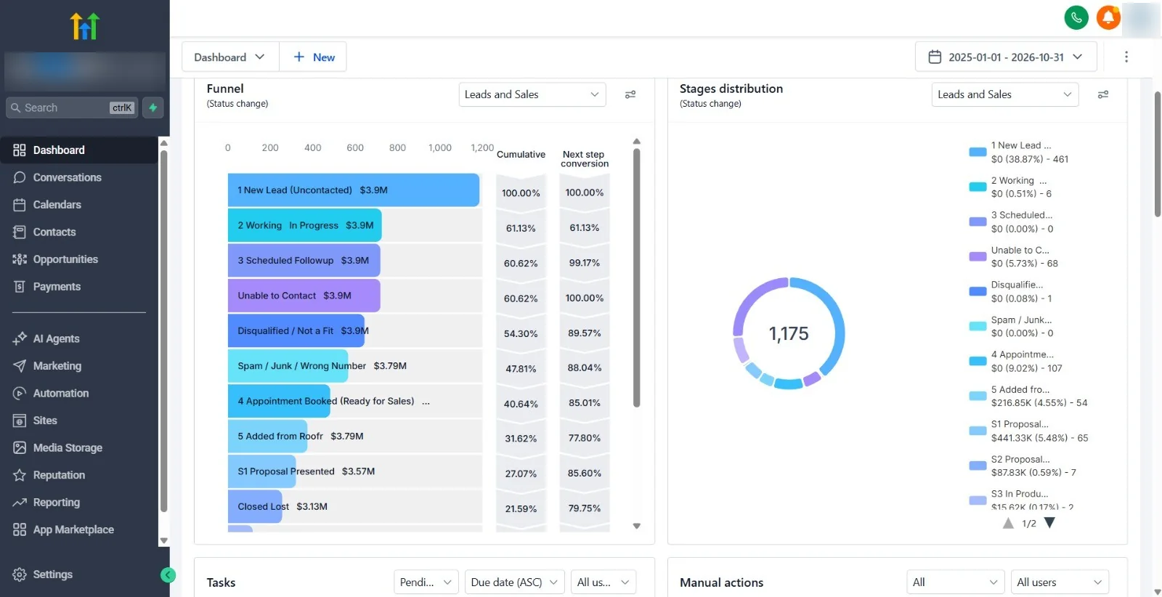Collapse the sidebar with green arrow
This screenshot has height=597, width=1162.
168,575
